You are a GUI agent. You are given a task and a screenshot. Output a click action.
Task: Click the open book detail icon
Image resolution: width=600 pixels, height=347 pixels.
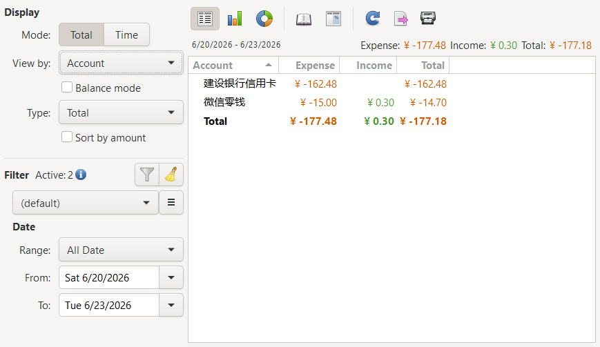[x=303, y=19]
